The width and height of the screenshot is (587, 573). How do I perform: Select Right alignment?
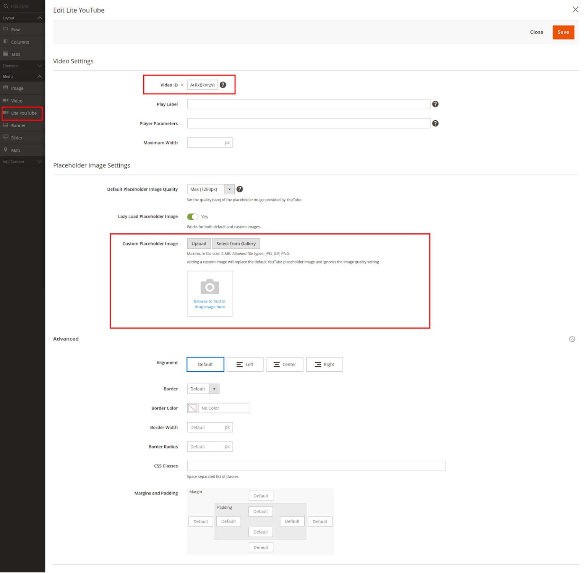click(324, 364)
